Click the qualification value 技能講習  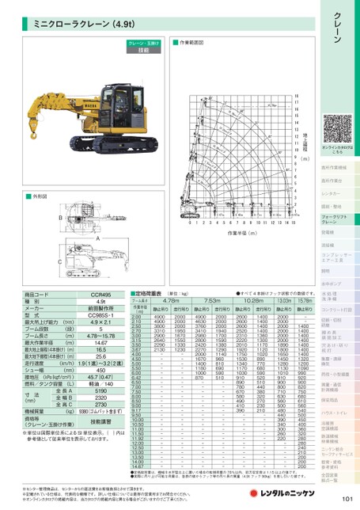pos(100,421)
